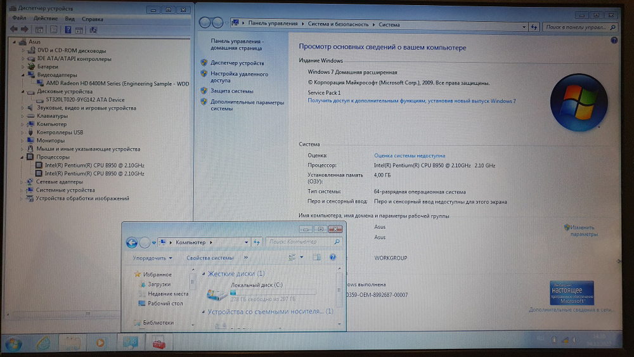This screenshot has height=357, width=634.
Task: Click Система и безопасность breadcrumb
Action: coord(338,24)
